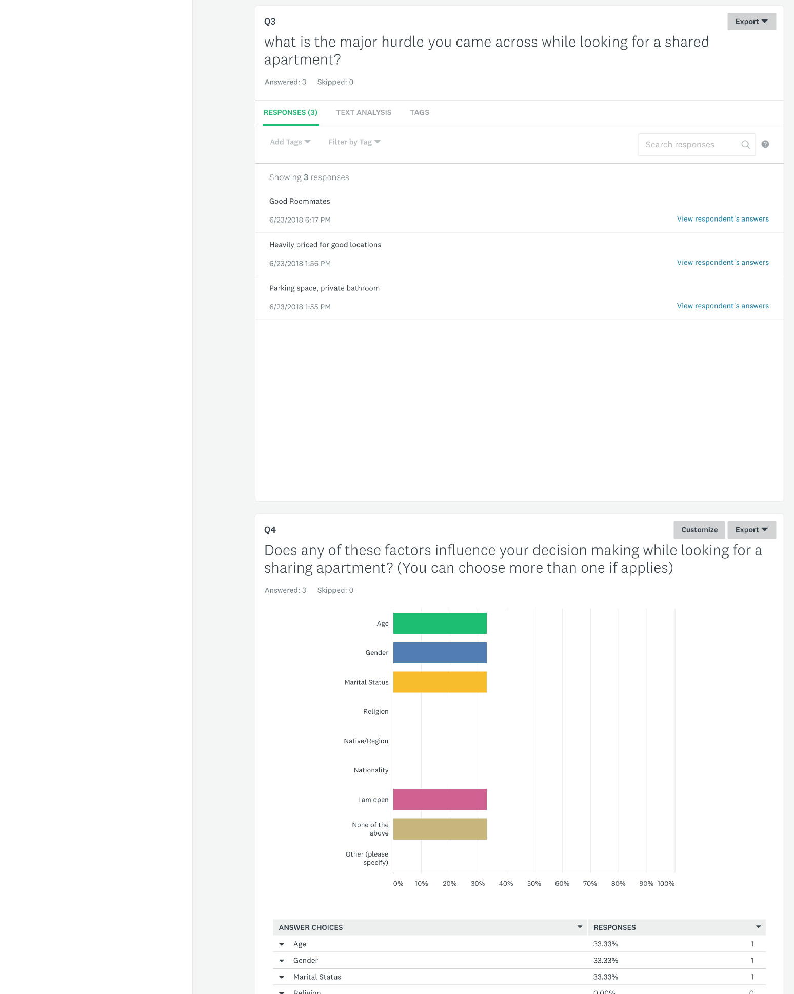Image resolution: width=794 pixels, height=994 pixels.
Task: Click the pink I am open bar
Action: tap(440, 800)
